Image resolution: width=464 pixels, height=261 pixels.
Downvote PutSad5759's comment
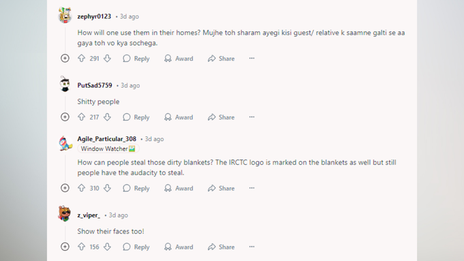coord(107,117)
